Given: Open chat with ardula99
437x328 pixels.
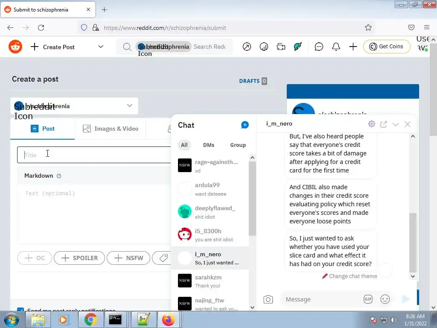Looking at the screenshot, I should click(x=210, y=189).
